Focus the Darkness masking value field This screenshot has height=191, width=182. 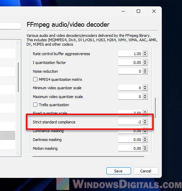click(130, 140)
